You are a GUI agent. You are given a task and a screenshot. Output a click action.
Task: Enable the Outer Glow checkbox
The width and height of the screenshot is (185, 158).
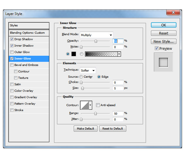pos(12,52)
